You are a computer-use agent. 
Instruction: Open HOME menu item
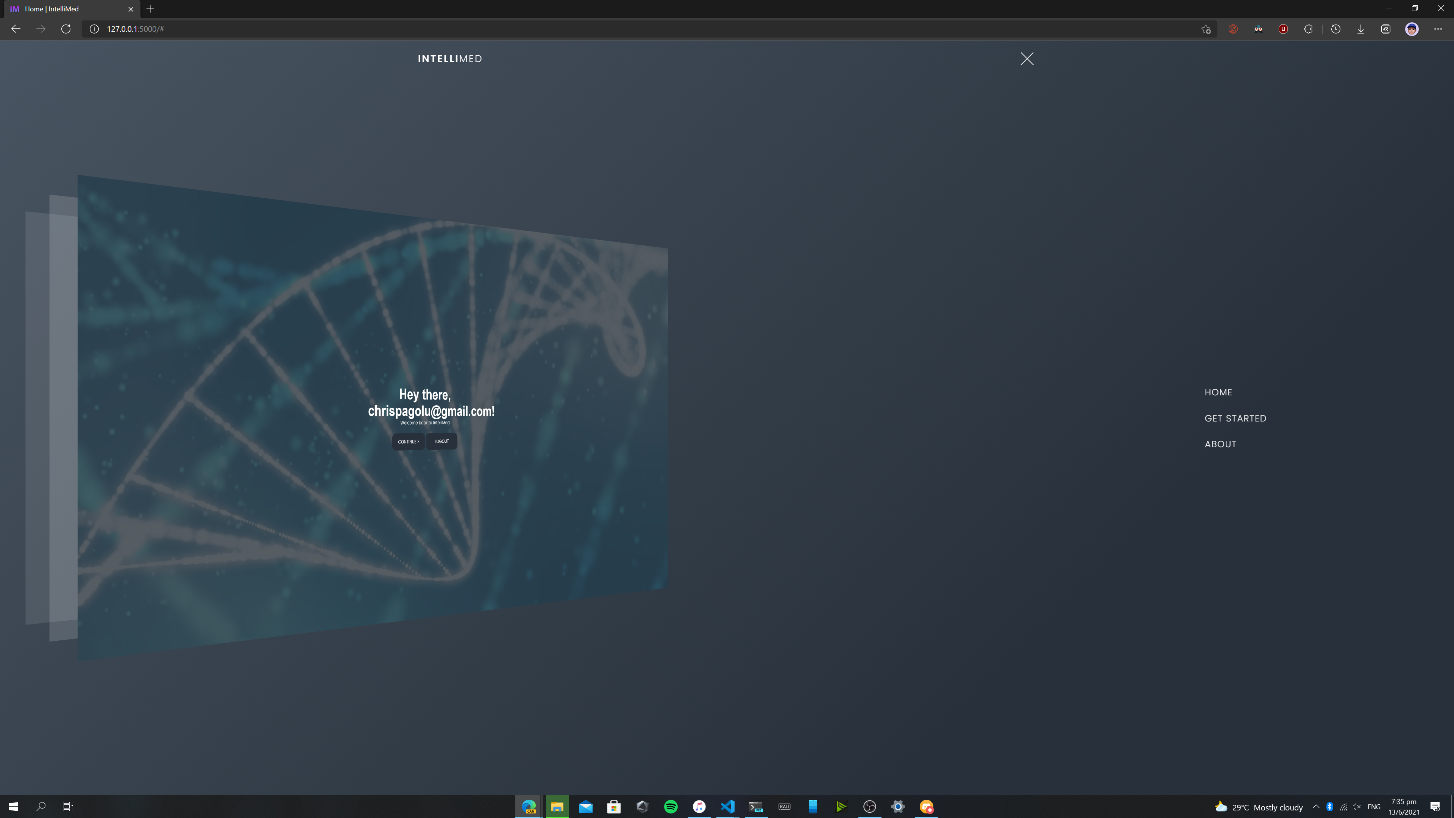click(1218, 392)
